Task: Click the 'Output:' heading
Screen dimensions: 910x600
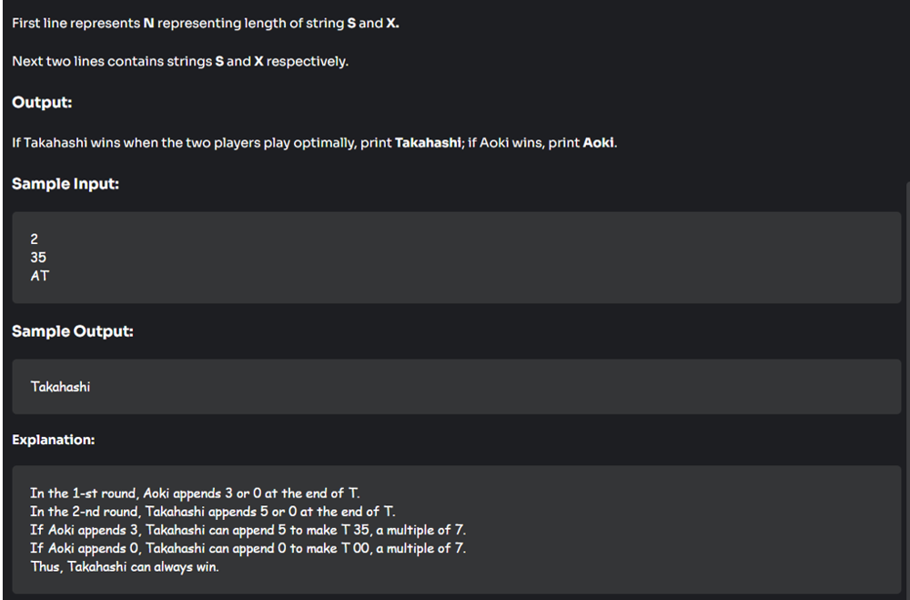Action: point(42,102)
